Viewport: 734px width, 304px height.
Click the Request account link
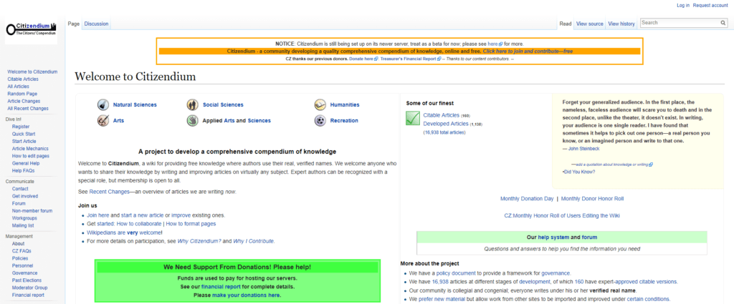pyautogui.click(x=710, y=5)
